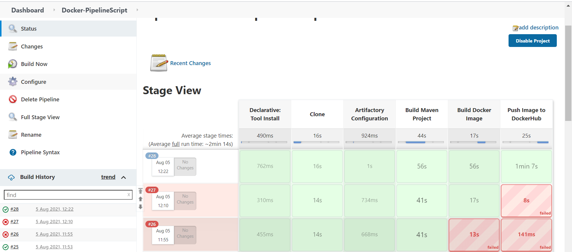The width and height of the screenshot is (572, 252).
Task: Open Docker-PipelineScript breadcrumb dropdown arrow
Action: 137,10
